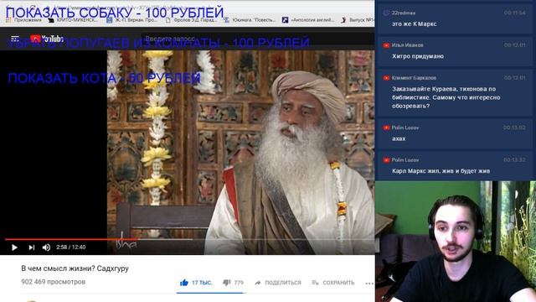Open the 'Ж.-П. Верман. Про...' bookmark
The height and width of the screenshot is (302, 536).
[x=132, y=20]
